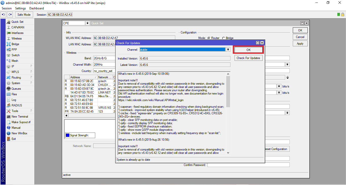Open the Settings menu
Screen dimensions: 346x185
click(21, 8)
